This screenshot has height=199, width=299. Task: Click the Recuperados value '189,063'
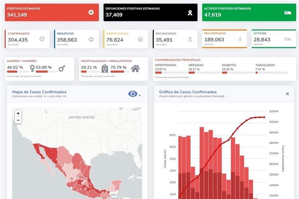pos(214,39)
